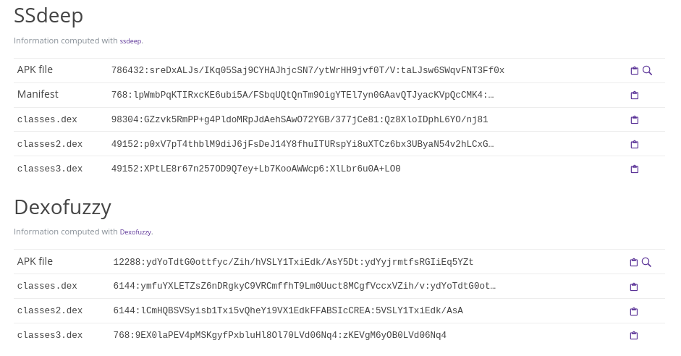This screenshot has height=356, width=681.
Task: Copy SSdeep classes2.dex hash to clipboard
Action: (x=635, y=145)
